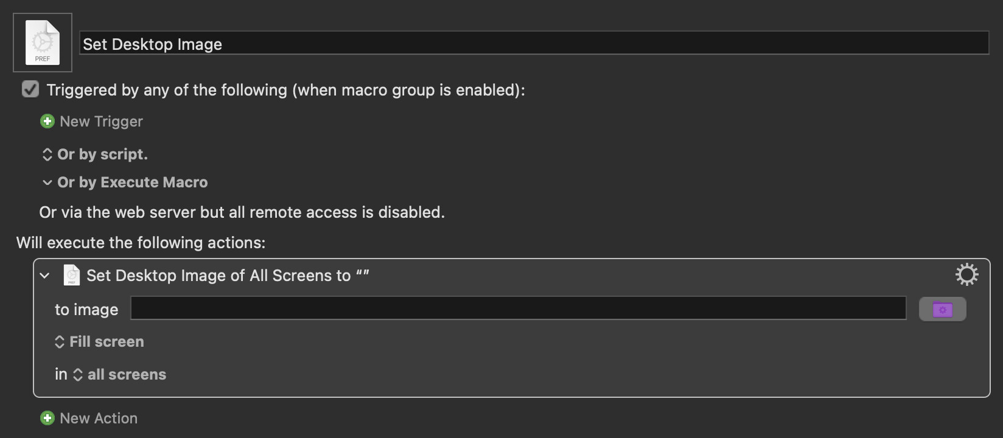Open the 'all screens' popup menu

(127, 375)
